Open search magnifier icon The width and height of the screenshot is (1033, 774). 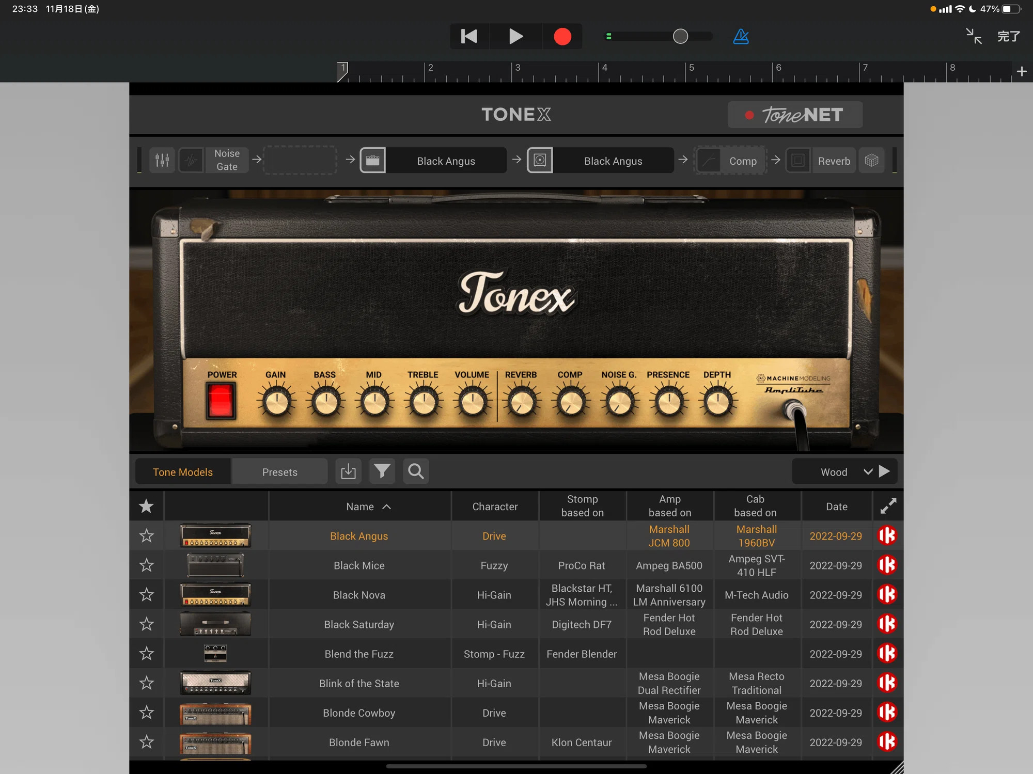[416, 471]
